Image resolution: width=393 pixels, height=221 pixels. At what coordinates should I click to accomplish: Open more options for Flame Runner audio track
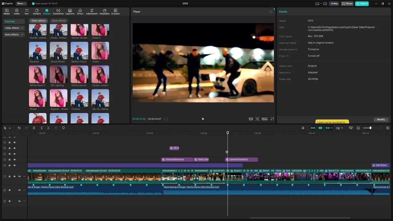[24, 190]
